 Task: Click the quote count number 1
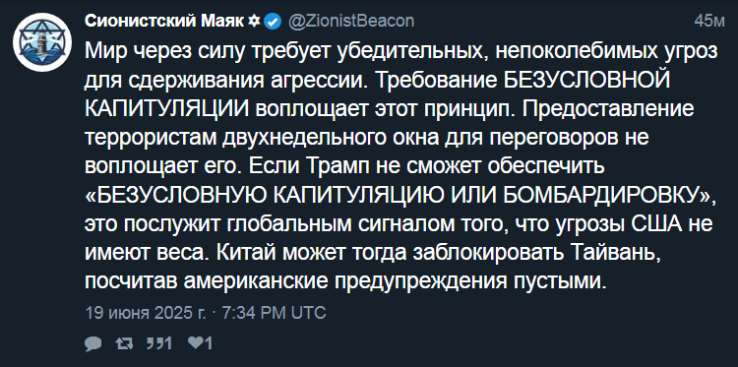pyautogui.click(x=167, y=343)
